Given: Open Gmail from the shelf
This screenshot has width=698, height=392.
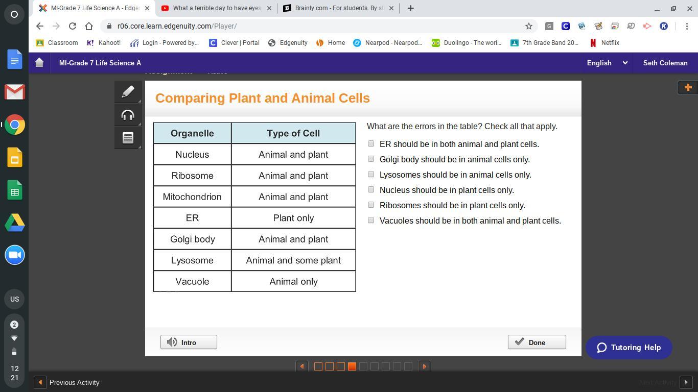Looking at the screenshot, I should tap(15, 92).
